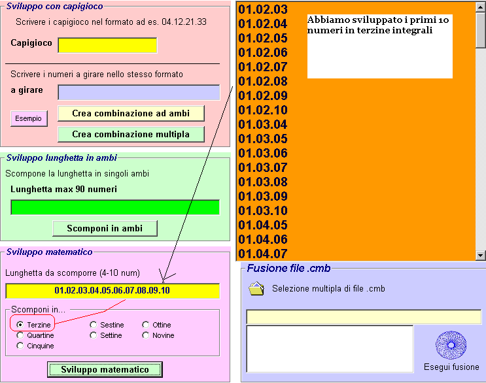The height and width of the screenshot is (383, 486).
Task: Select result row 01.03.04
Action: [x=263, y=124]
